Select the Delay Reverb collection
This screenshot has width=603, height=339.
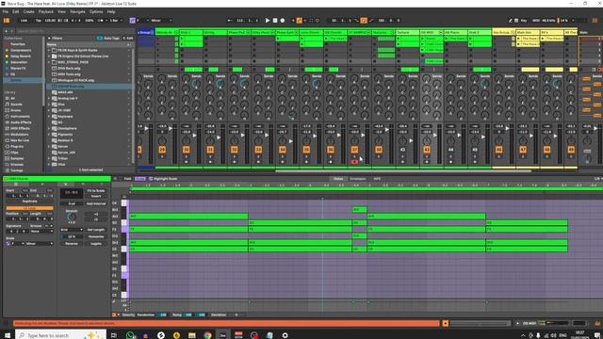[21, 56]
